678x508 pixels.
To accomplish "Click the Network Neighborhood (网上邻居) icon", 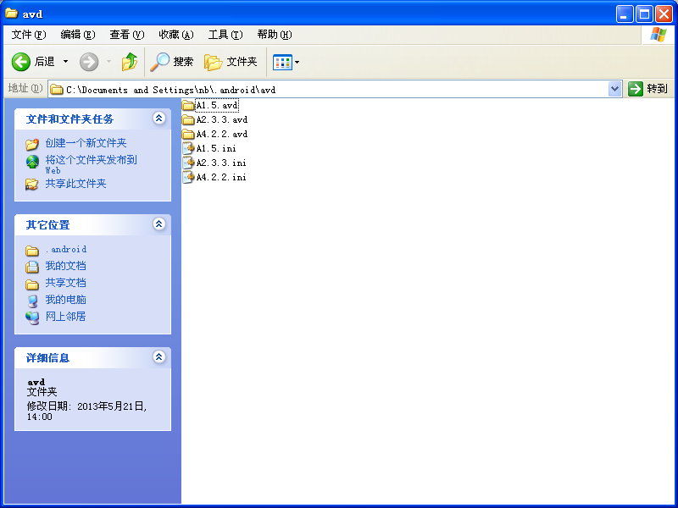I will point(32,317).
